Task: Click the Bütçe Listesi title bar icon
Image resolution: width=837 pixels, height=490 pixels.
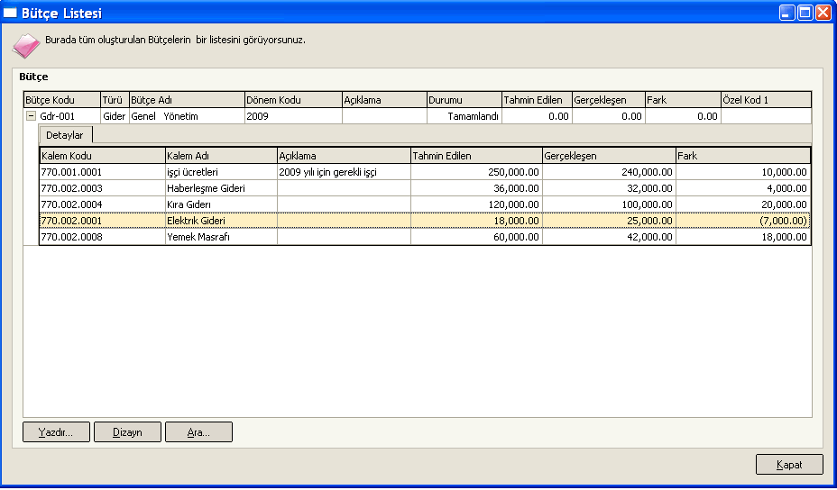Action: pos(10,13)
